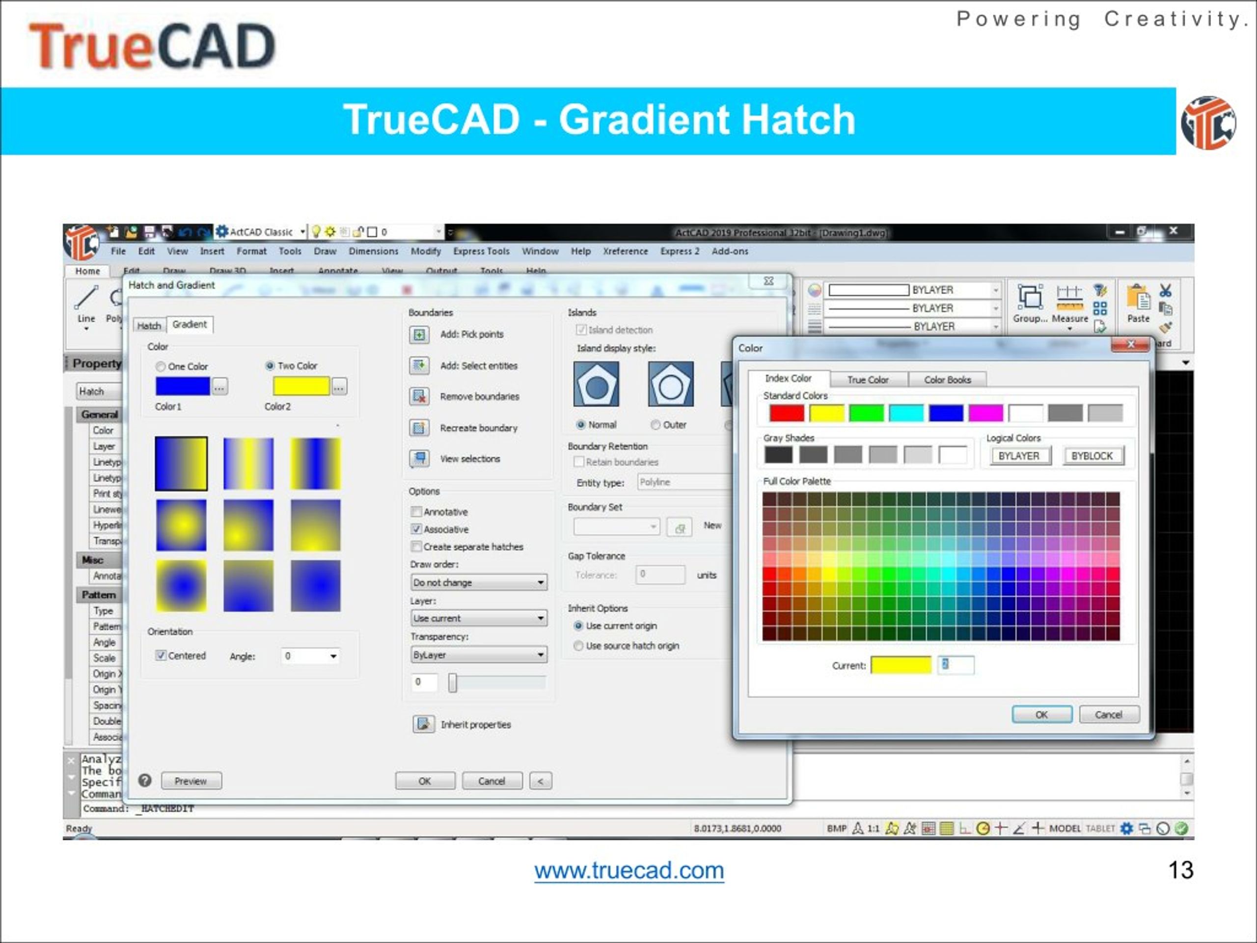
Task: Click the Preview button
Action: 191,781
